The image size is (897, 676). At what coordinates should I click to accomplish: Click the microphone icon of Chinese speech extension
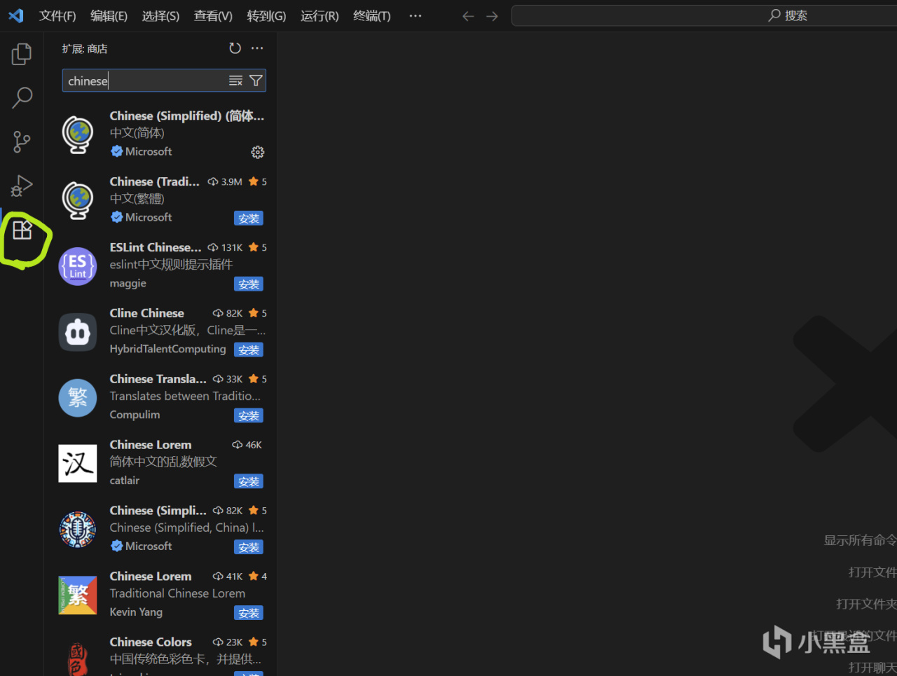pos(78,529)
